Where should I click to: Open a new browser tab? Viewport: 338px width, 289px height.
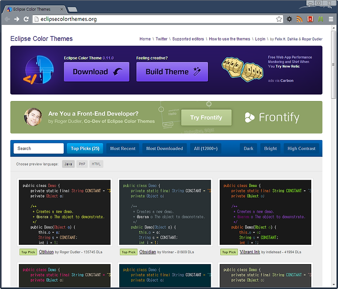[x=72, y=9]
